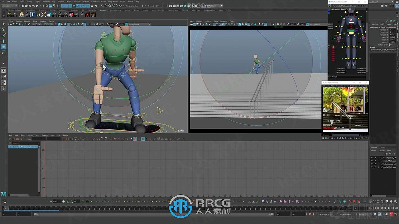This screenshot has width=399, height=224.
Task: Play the video in the media player
Action: tap(343, 138)
